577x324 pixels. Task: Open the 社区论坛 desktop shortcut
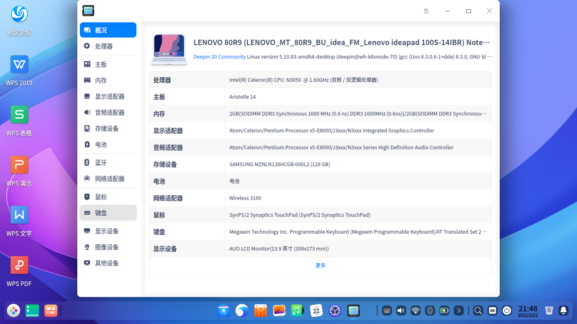coord(19,21)
